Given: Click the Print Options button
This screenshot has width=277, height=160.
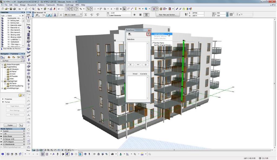Looking at the screenshot, I should [15, 115].
